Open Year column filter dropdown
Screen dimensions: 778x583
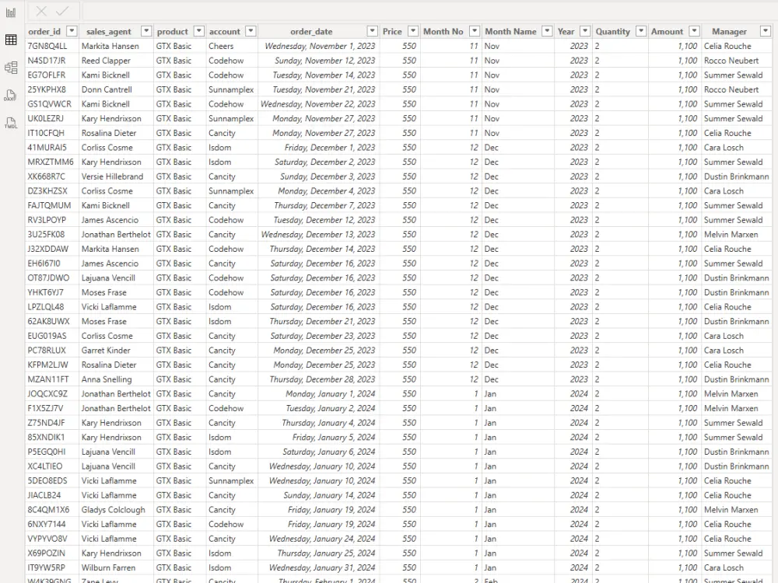586,31
